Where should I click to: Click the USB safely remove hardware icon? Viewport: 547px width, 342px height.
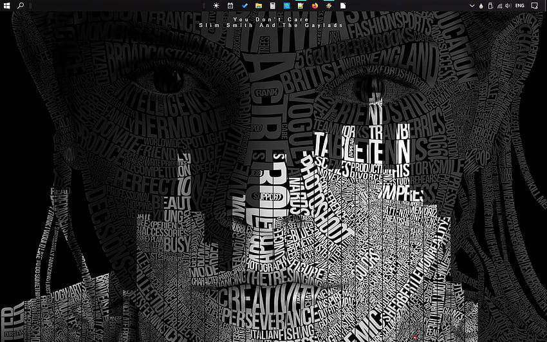point(490,6)
